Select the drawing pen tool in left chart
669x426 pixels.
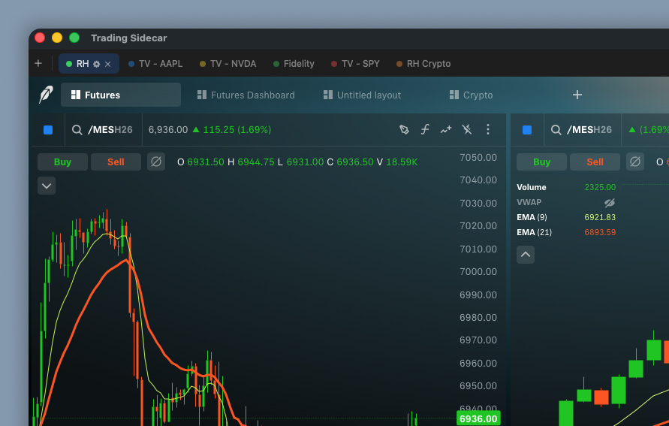coord(404,129)
